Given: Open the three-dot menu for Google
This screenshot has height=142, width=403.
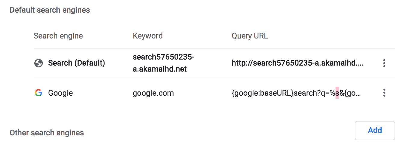Looking at the screenshot, I should point(384,93).
